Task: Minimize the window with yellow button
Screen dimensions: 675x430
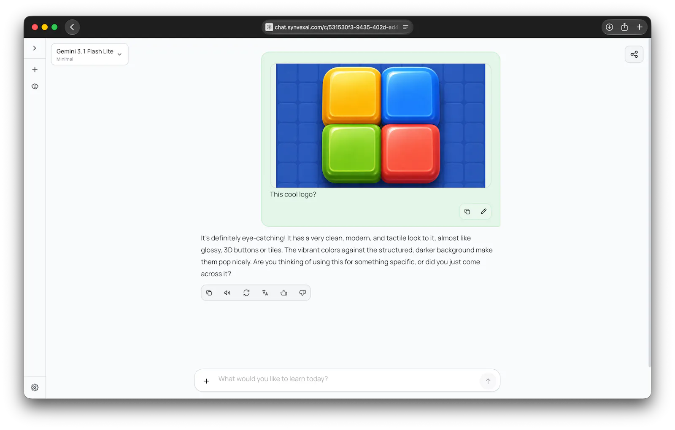Action: click(44, 27)
